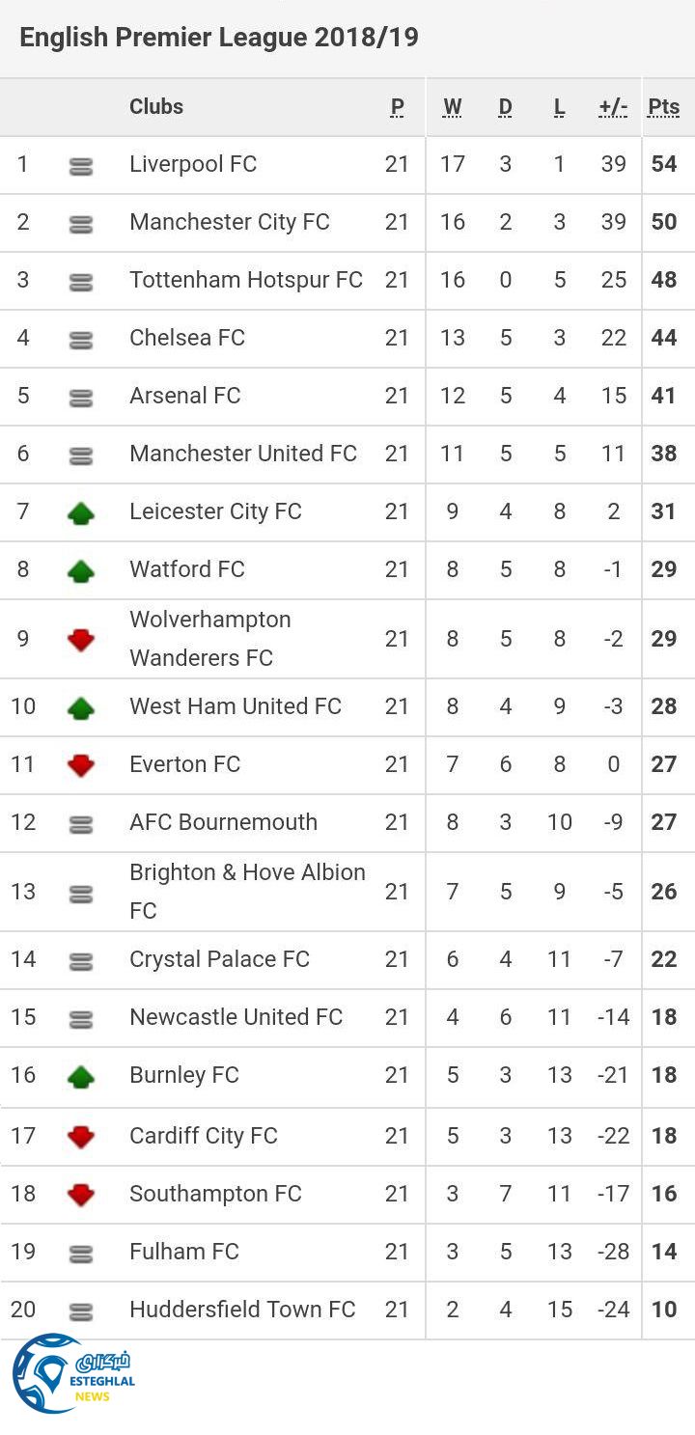The image size is (695, 1435).
Task: Click Leicester City's green up-arrow icon
Action: [81, 513]
